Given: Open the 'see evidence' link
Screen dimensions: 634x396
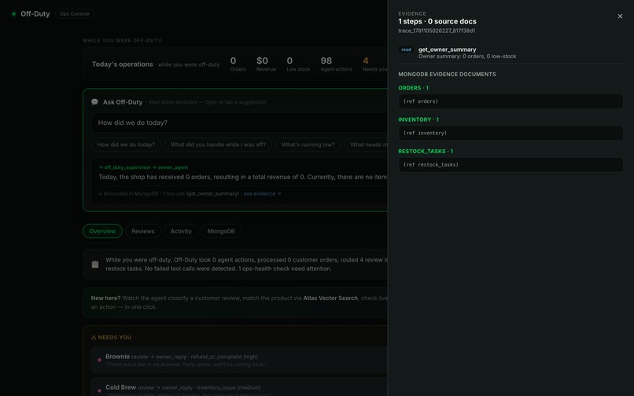Looking at the screenshot, I should click(x=262, y=194).
